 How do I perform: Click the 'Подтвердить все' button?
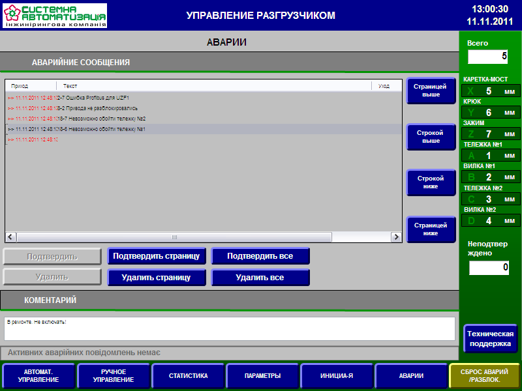[260, 256]
